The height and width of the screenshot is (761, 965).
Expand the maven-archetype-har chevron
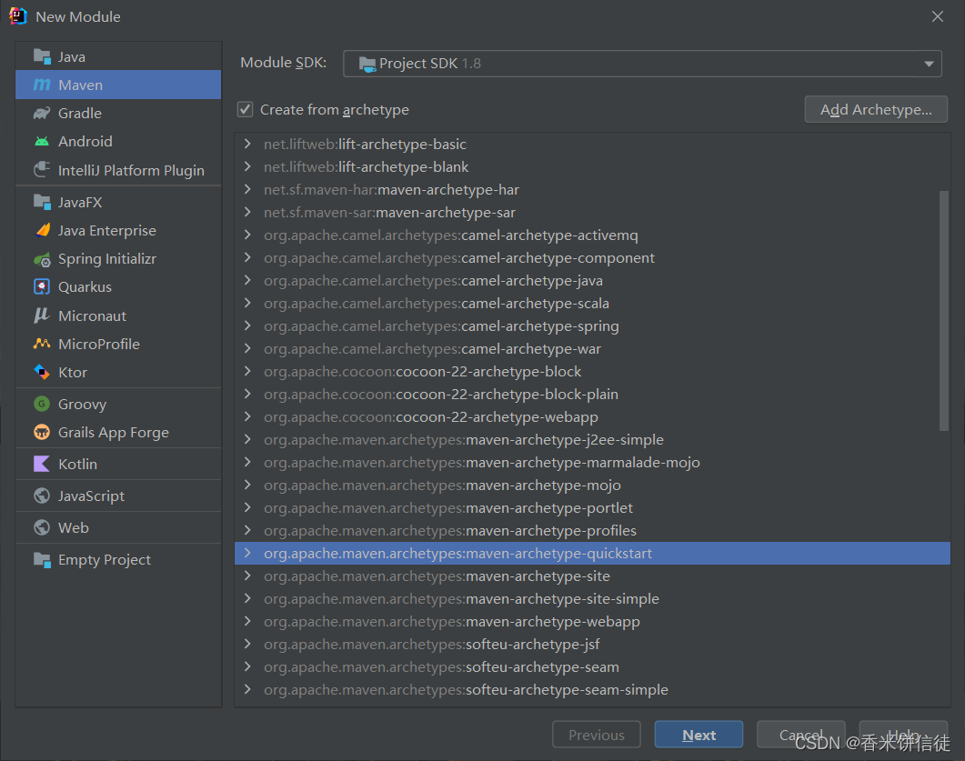tap(247, 189)
